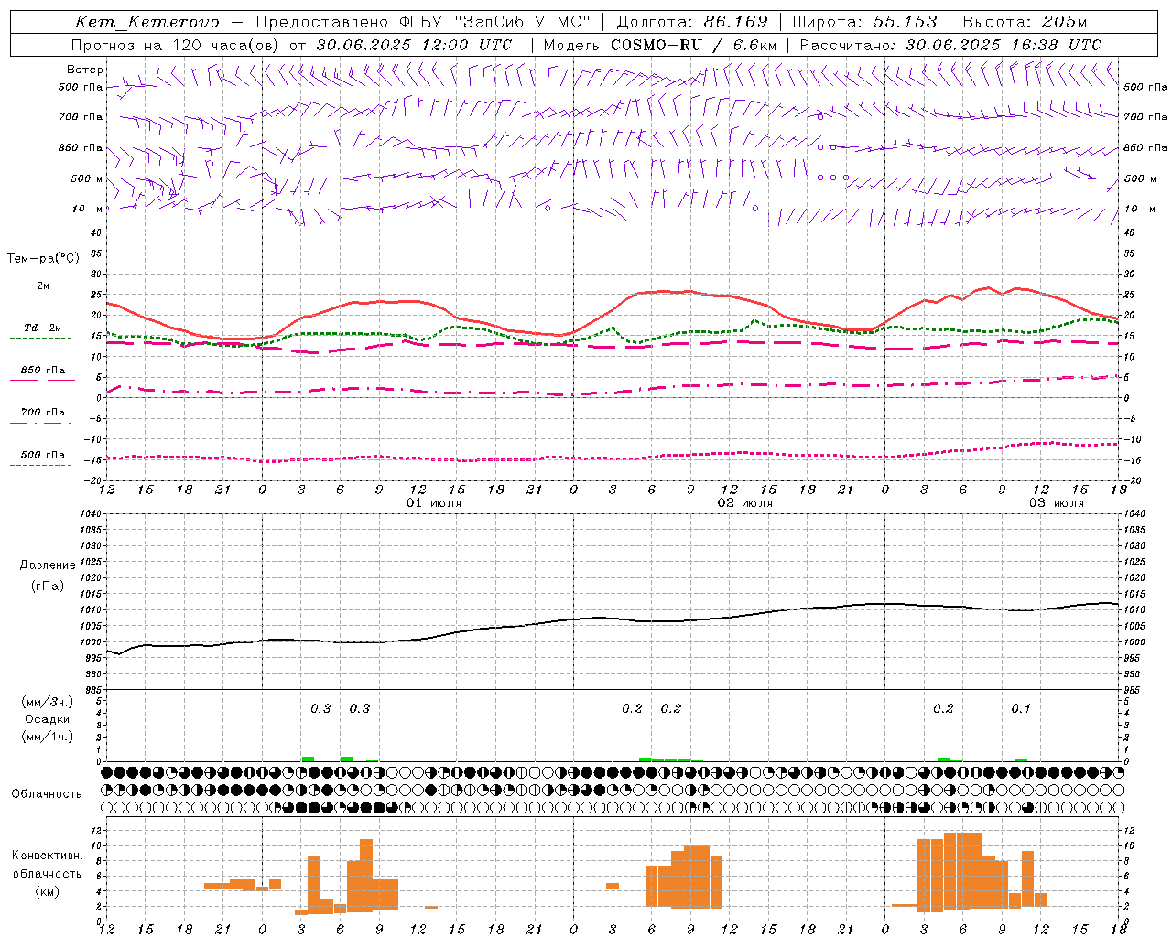
Task: Click the 01 июля date label
Action: point(434,503)
